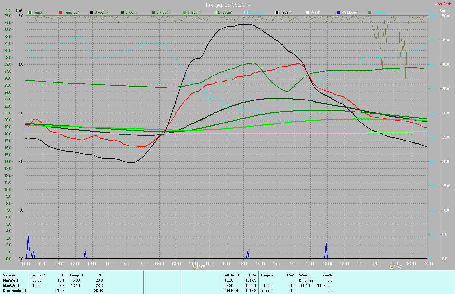Click the 'Sensor' row header in the table
The image size is (455, 294).
pos(9,275)
